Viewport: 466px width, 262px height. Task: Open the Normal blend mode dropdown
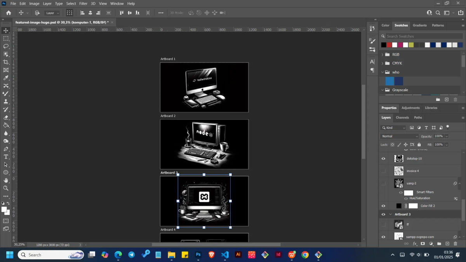[x=400, y=136]
